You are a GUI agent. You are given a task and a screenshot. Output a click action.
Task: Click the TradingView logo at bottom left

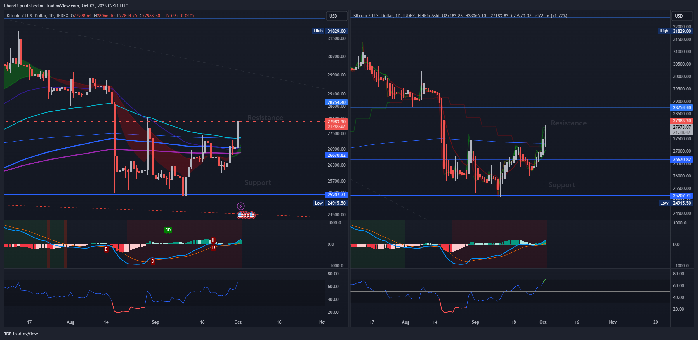pos(21,334)
